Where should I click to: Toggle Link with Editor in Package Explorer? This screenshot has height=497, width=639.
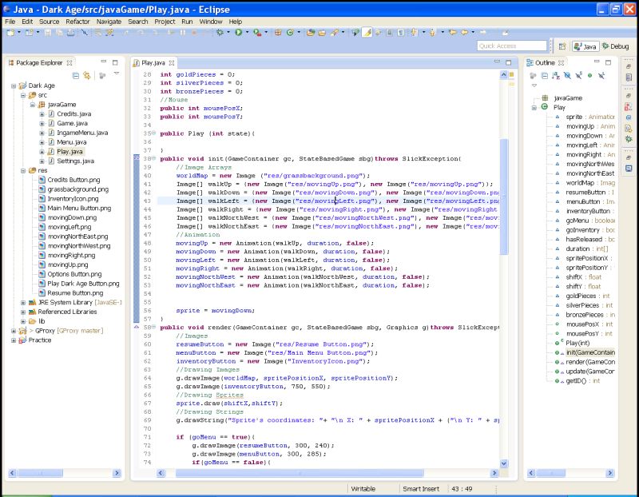click(86, 74)
